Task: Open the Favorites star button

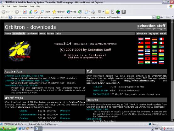Action: [x=59, y=12]
